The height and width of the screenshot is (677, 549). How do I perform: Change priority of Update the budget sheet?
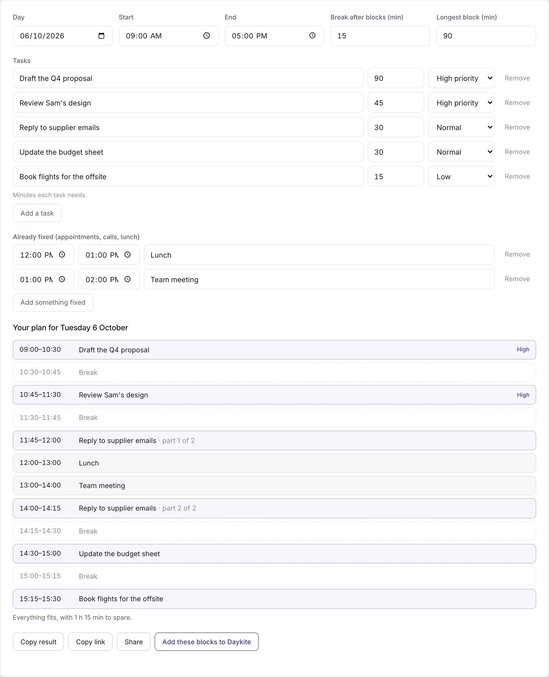[461, 152]
